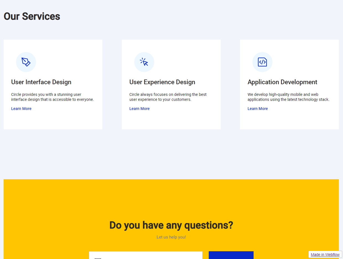
Task: Click the User Interface Design heading
Action: click(41, 82)
